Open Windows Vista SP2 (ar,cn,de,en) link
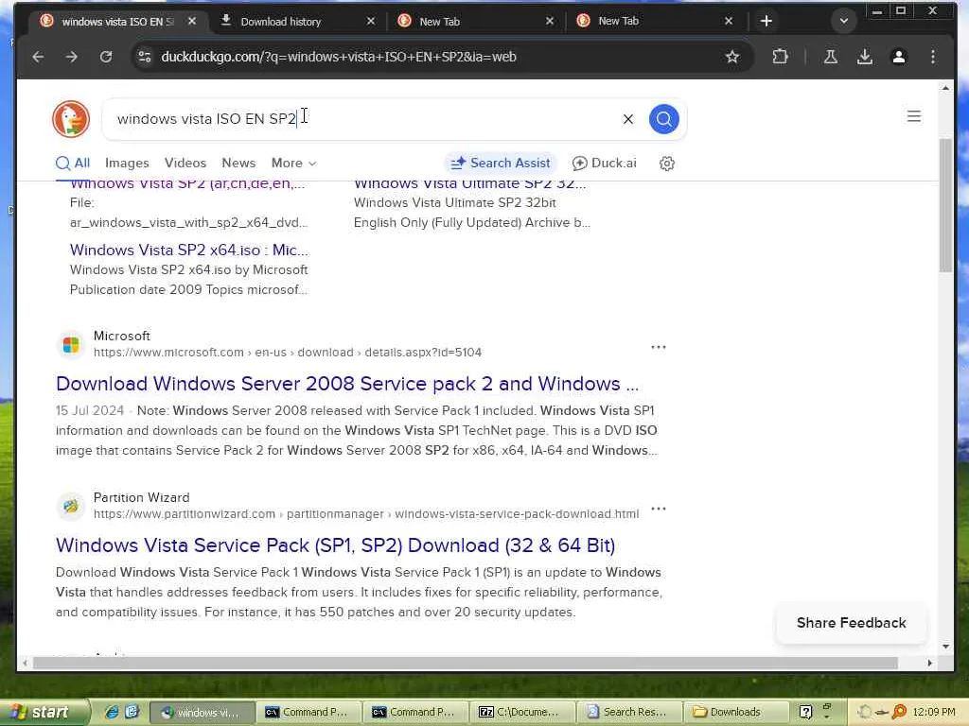969x726 pixels. (x=187, y=184)
